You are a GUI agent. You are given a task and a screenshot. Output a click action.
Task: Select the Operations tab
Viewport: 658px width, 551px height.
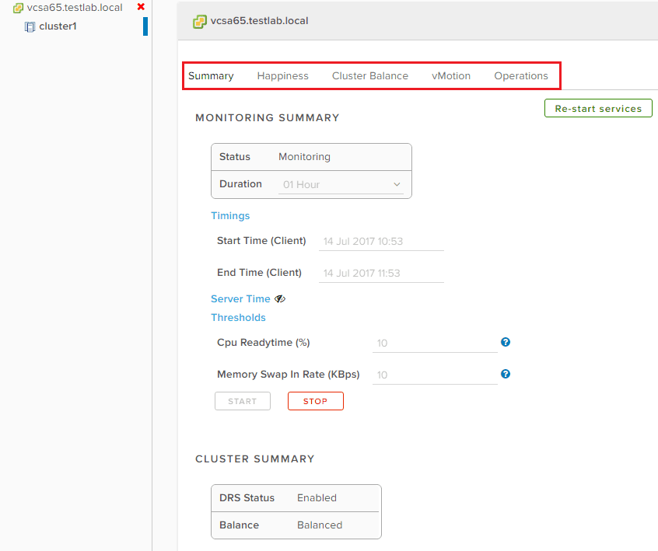[521, 76]
